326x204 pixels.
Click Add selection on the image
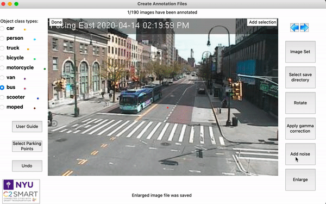point(262,22)
